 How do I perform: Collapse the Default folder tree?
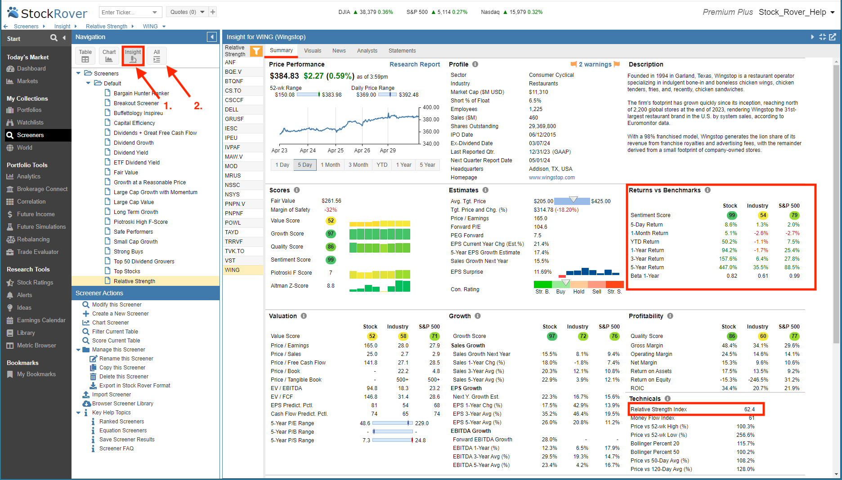pos(88,83)
